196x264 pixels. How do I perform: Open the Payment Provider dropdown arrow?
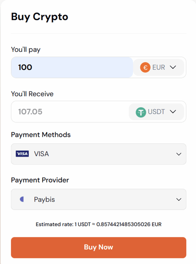pyautogui.click(x=179, y=200)
